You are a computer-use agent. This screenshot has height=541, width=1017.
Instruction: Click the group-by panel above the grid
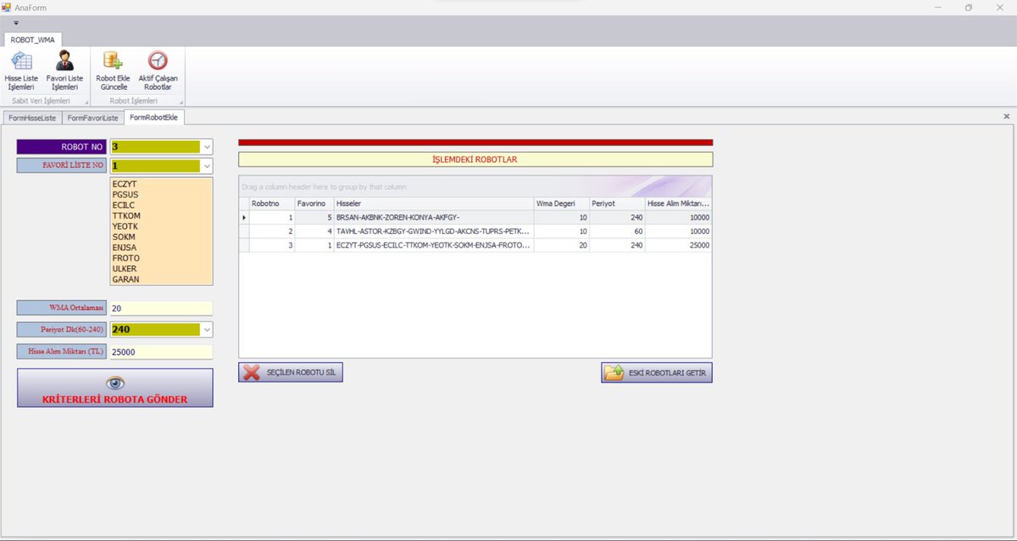pyautogui.click(x=475, y=186)
